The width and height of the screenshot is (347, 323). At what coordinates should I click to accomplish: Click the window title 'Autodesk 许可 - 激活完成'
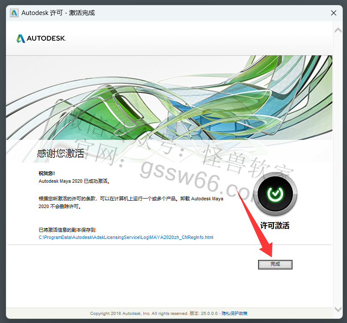[58, 13]
